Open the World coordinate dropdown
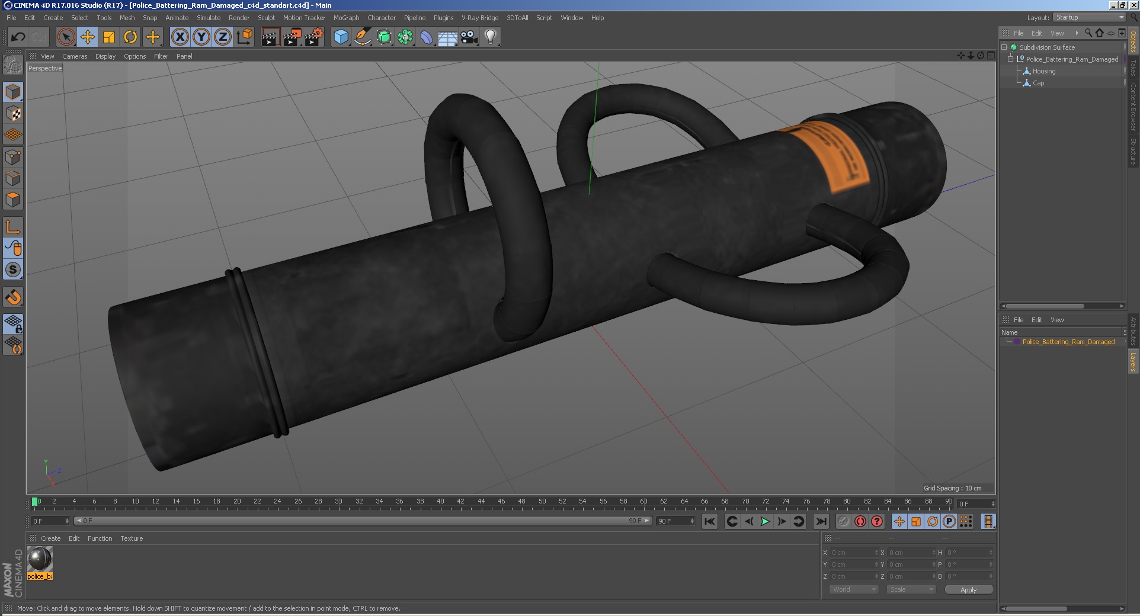 point(853,589)
